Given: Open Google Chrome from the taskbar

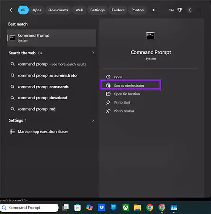Looking at the screenshot, I should (x=150, y=207).
